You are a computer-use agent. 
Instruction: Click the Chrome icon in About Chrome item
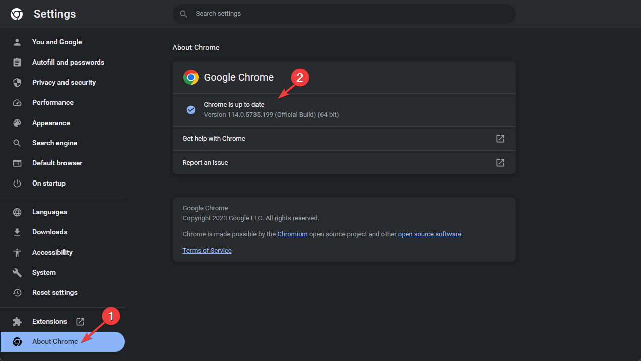pos(17,341)
